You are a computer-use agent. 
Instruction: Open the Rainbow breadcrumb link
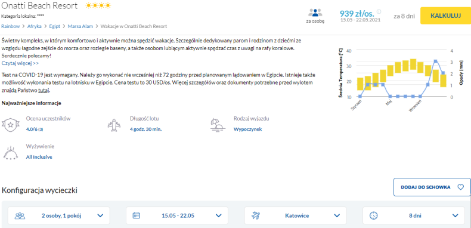pyautogui.click(x=11, y=26)
